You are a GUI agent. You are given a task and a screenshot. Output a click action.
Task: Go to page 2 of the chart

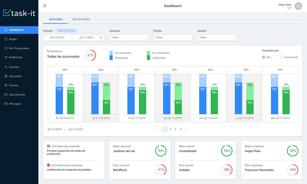point(170,129)
